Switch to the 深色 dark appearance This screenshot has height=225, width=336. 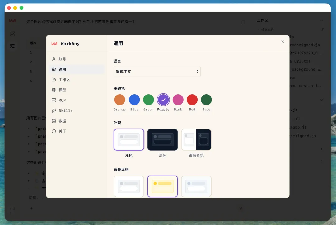tap(162, 140)
